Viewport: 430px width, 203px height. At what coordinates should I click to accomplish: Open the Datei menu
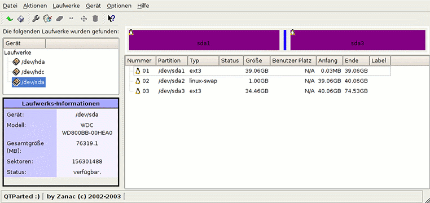(10, 6)
